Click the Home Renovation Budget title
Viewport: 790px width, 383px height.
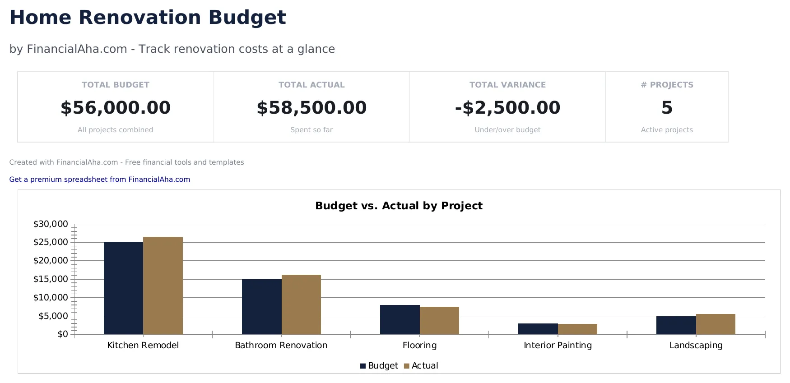(147, 17)
